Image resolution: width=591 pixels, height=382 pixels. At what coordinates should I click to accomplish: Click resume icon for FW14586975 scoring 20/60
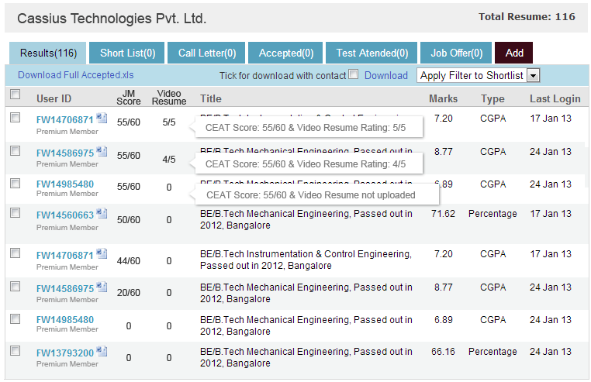click(x=102, y=287)
